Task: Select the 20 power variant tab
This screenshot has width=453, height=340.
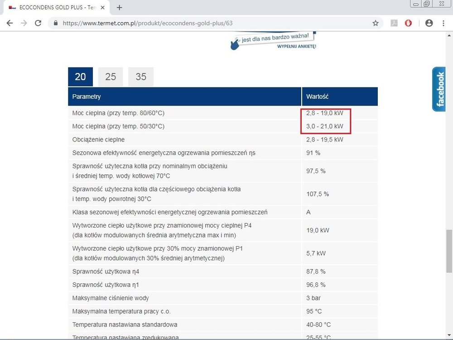Action: coord(80,77)
